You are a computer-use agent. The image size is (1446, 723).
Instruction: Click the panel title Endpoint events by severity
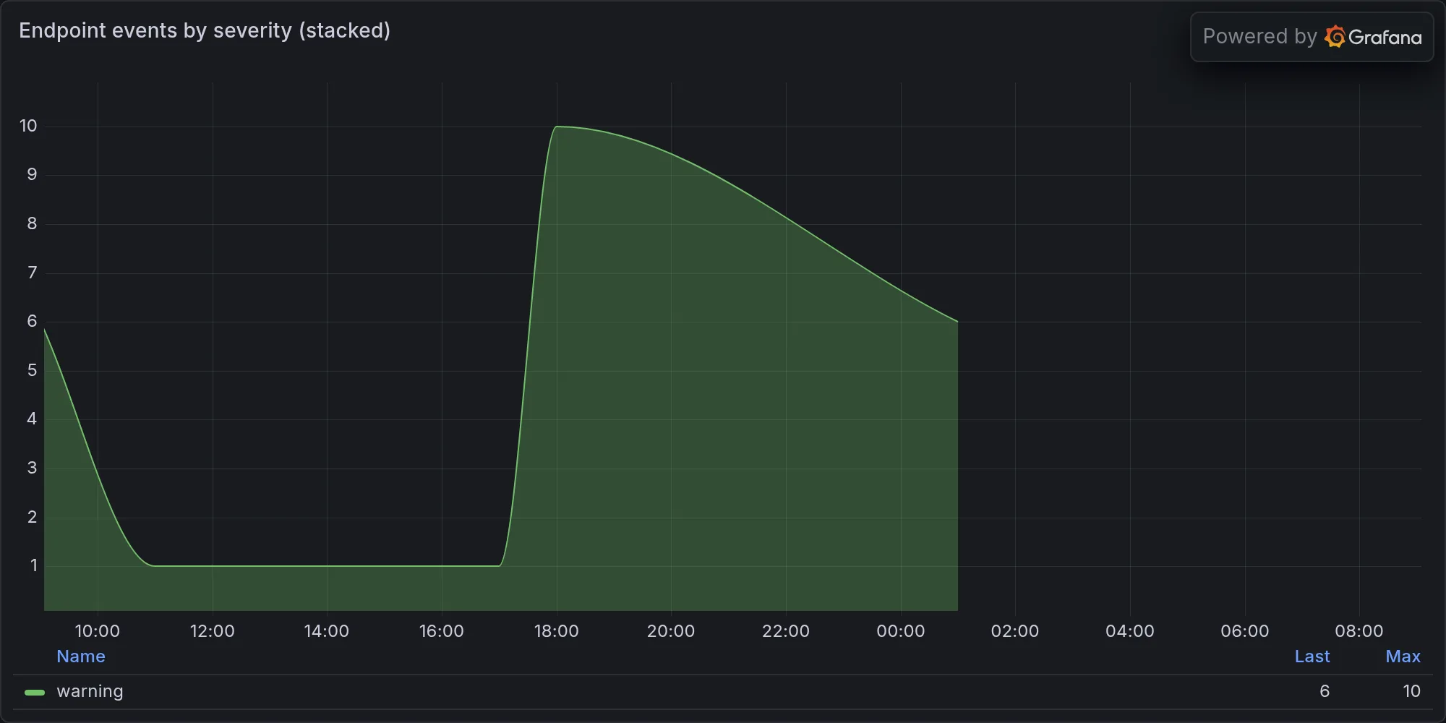click(x=205, y=30)
